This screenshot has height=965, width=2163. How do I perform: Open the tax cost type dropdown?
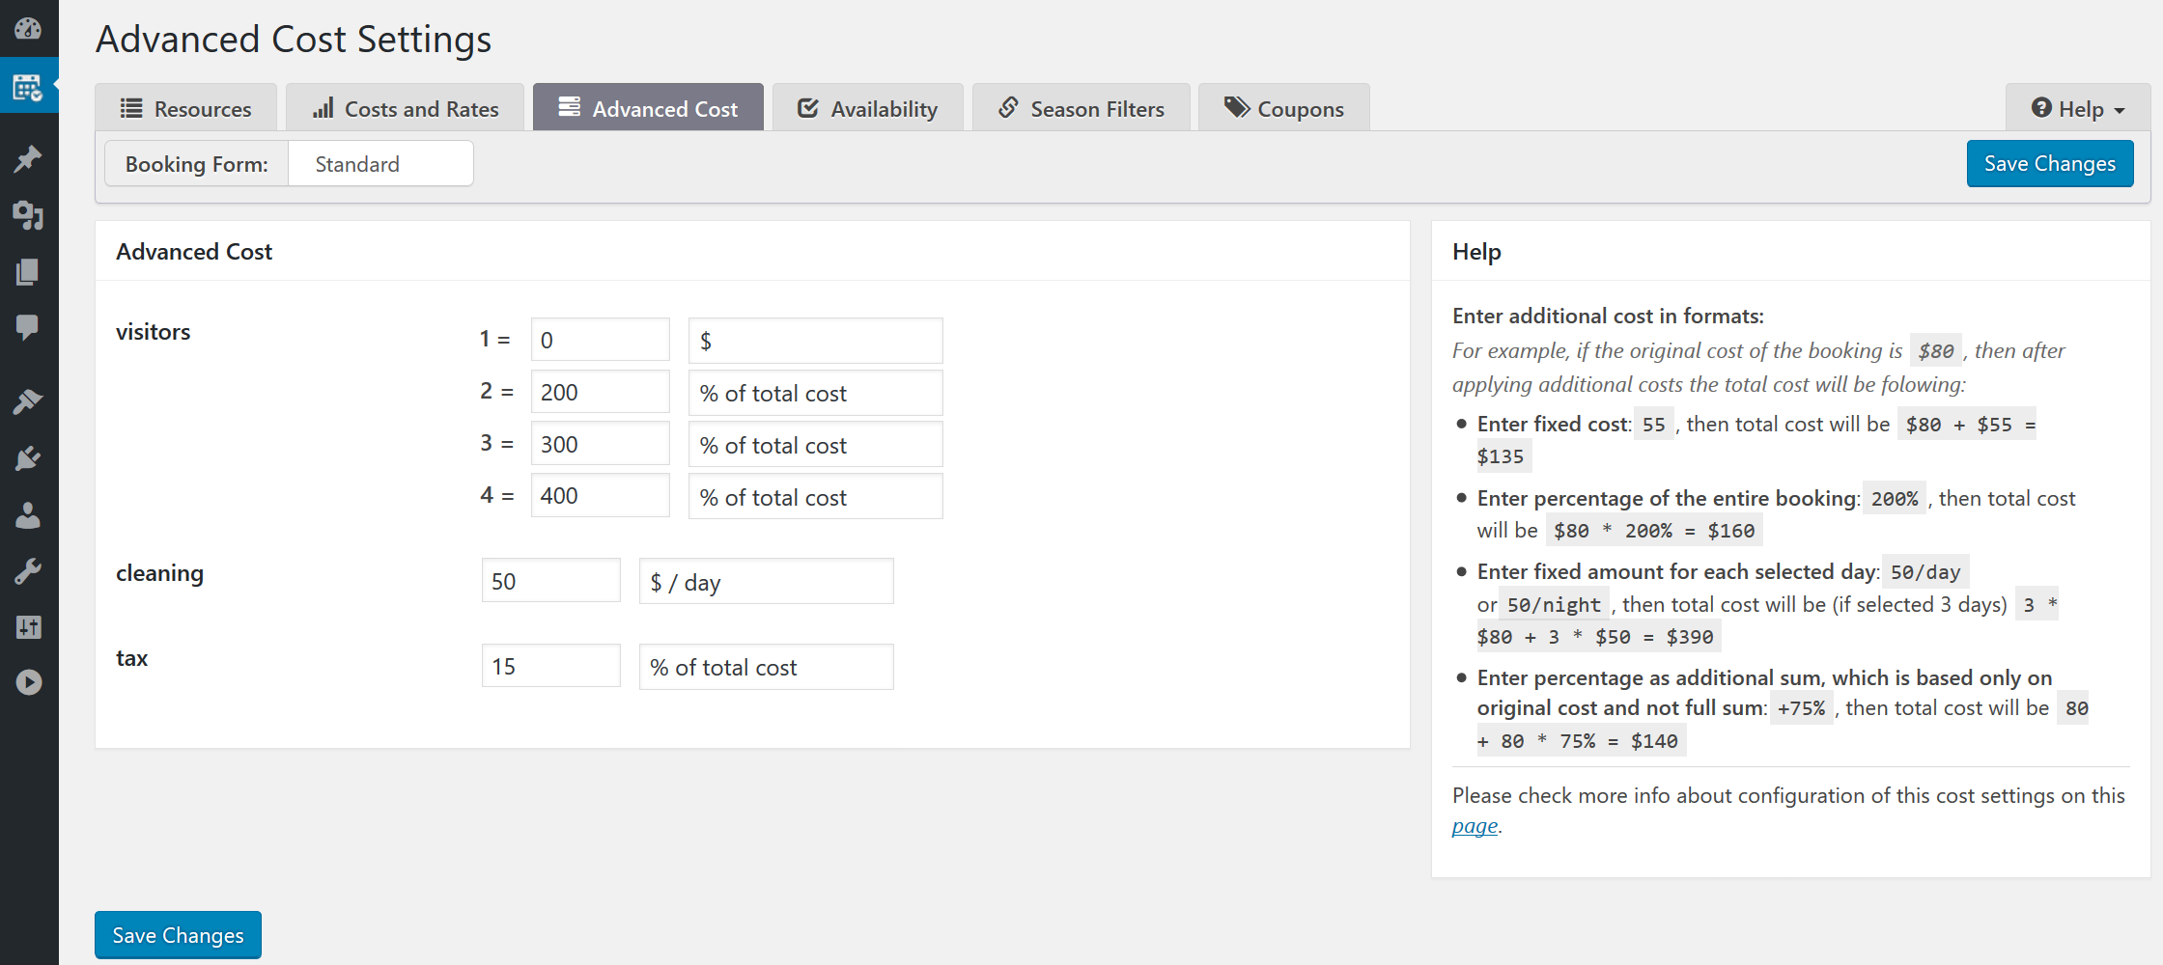(x=766, y=667)
